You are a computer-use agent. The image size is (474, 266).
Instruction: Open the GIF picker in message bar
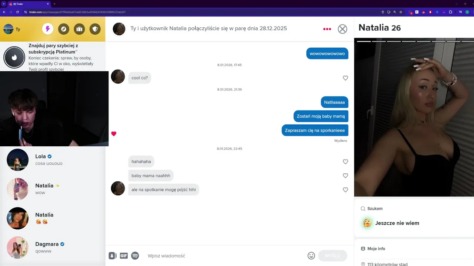(124, 256)
